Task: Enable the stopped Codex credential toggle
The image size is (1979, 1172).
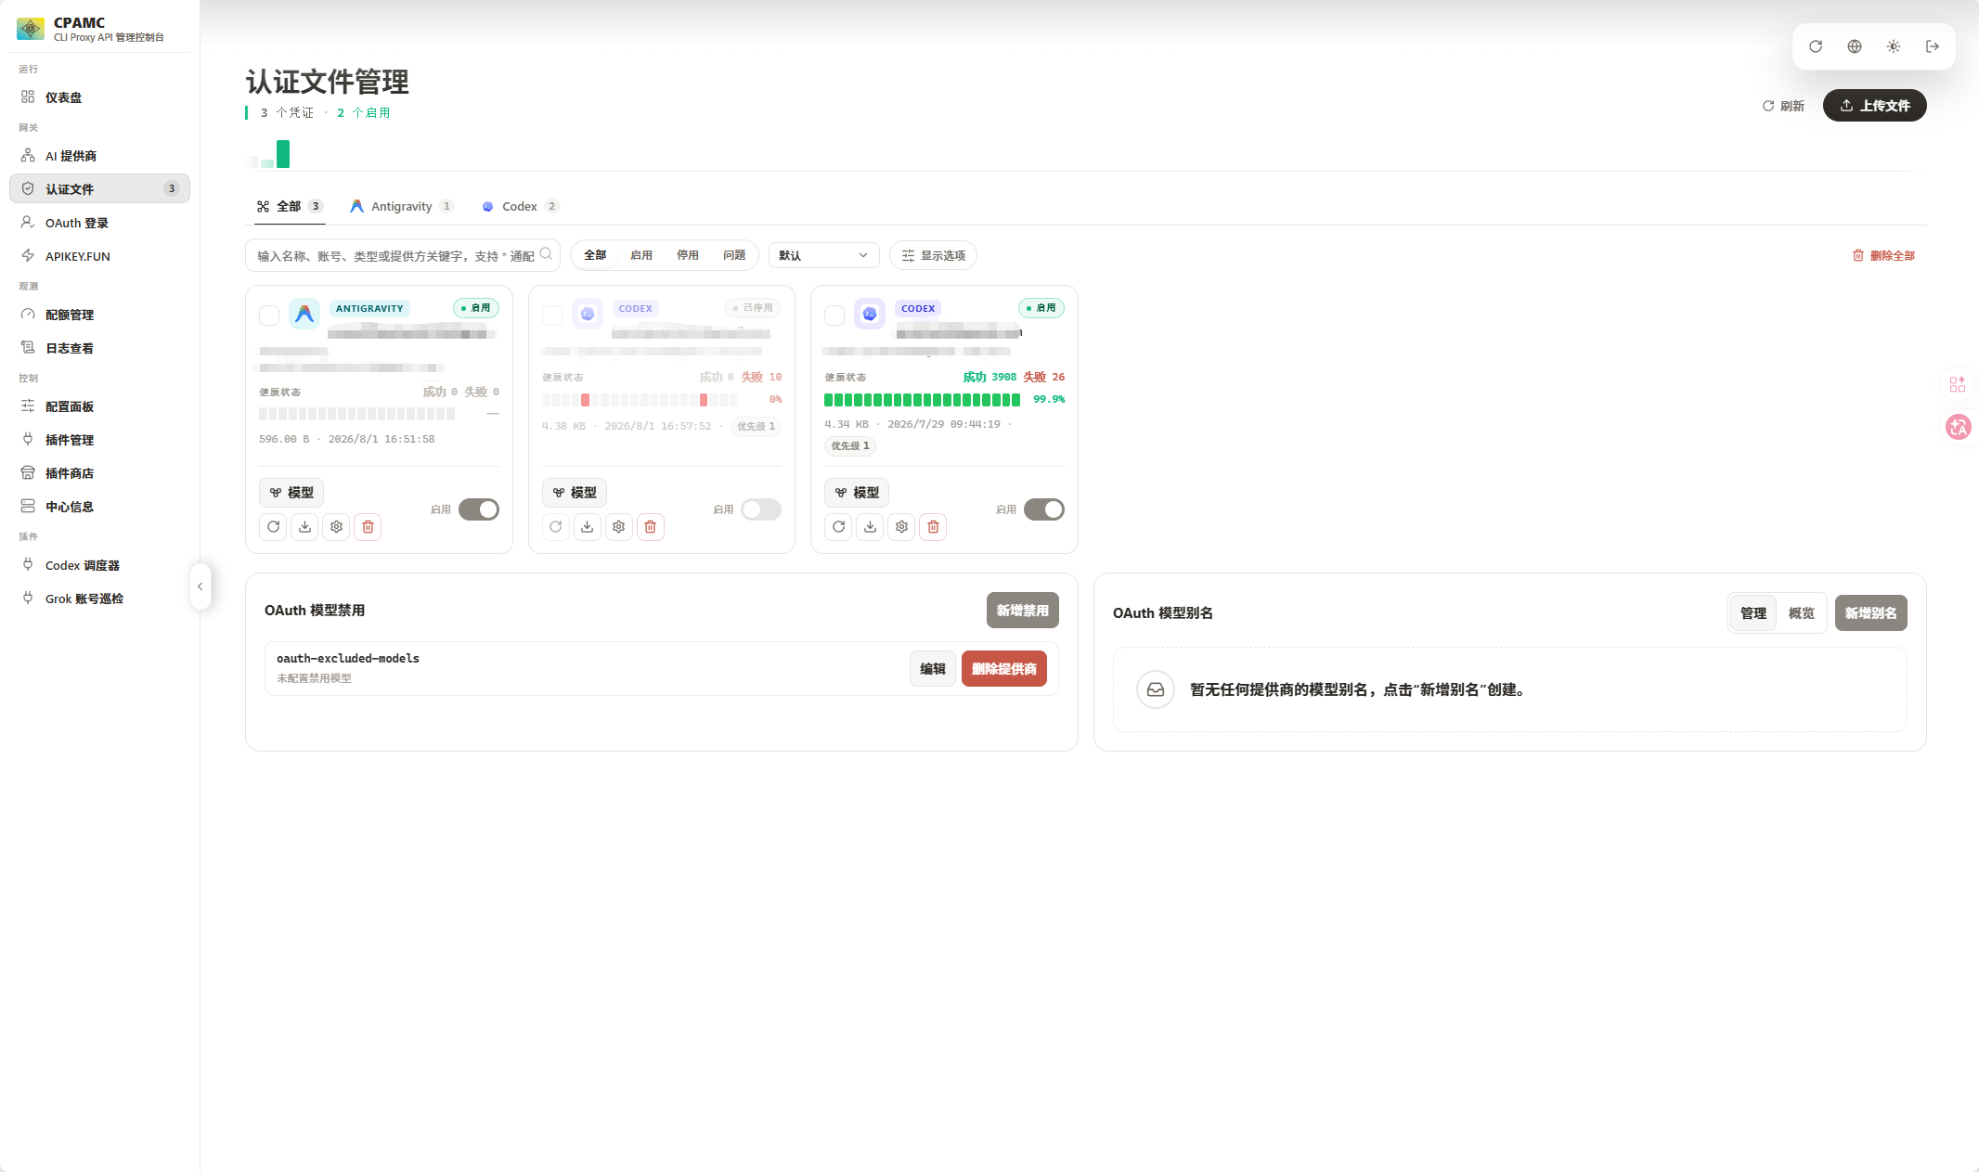Action: click(761, 509)
